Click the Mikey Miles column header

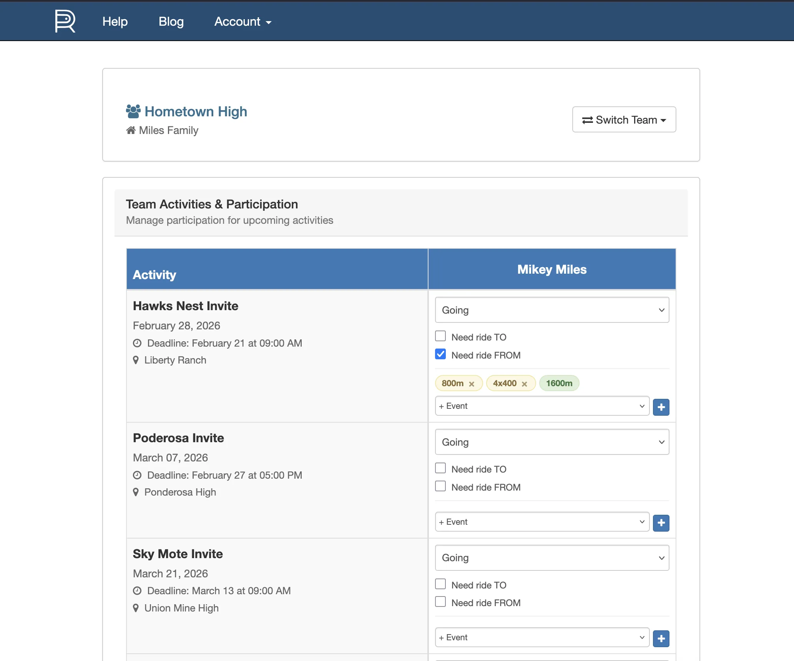tap(552, 269)
